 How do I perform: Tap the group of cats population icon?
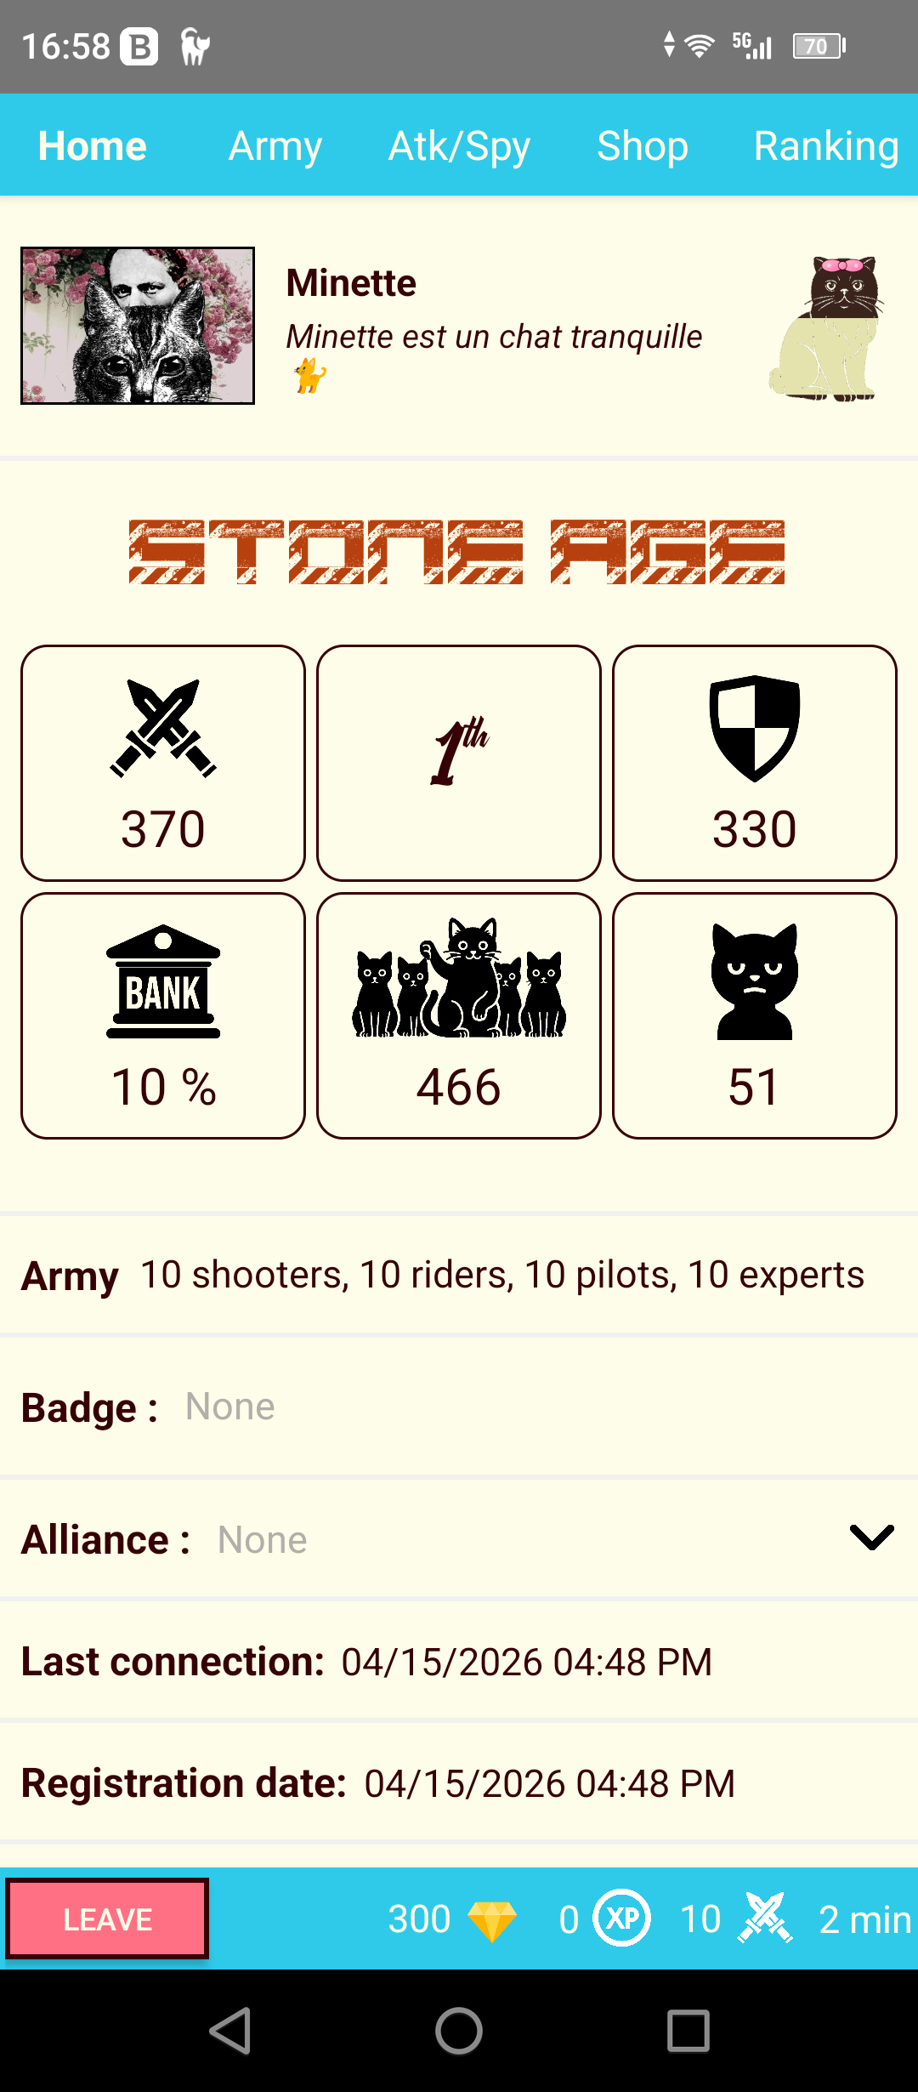point(459,978)
